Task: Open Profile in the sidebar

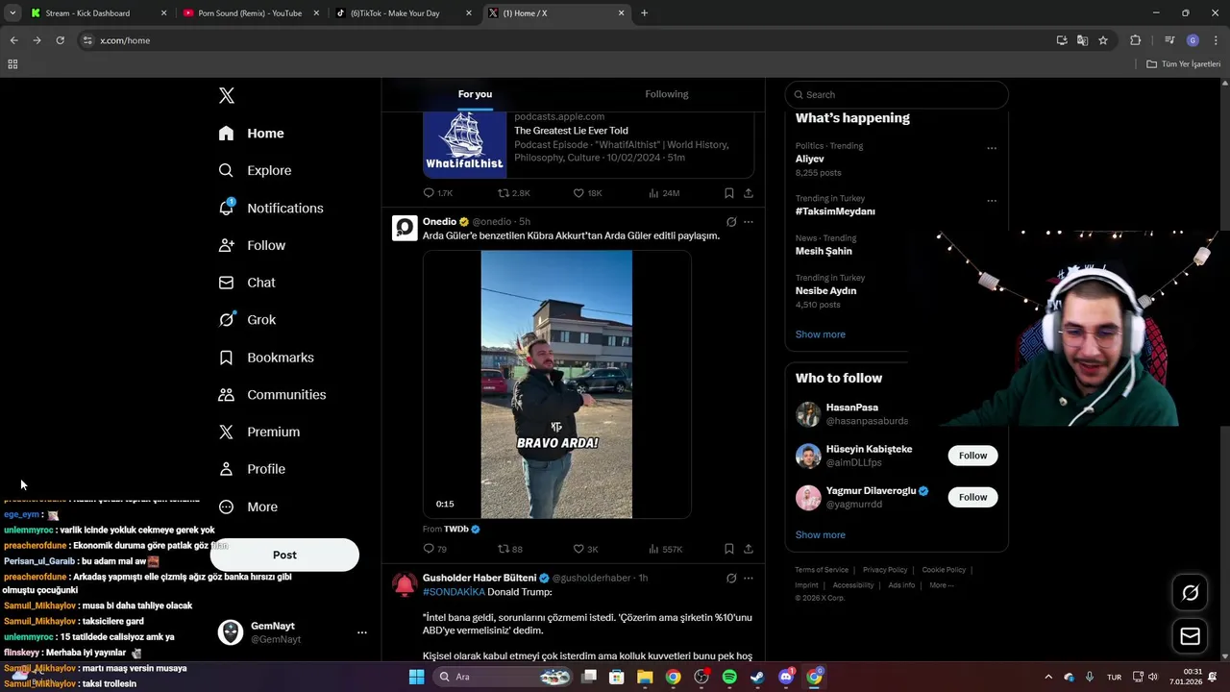Action: 252,469
